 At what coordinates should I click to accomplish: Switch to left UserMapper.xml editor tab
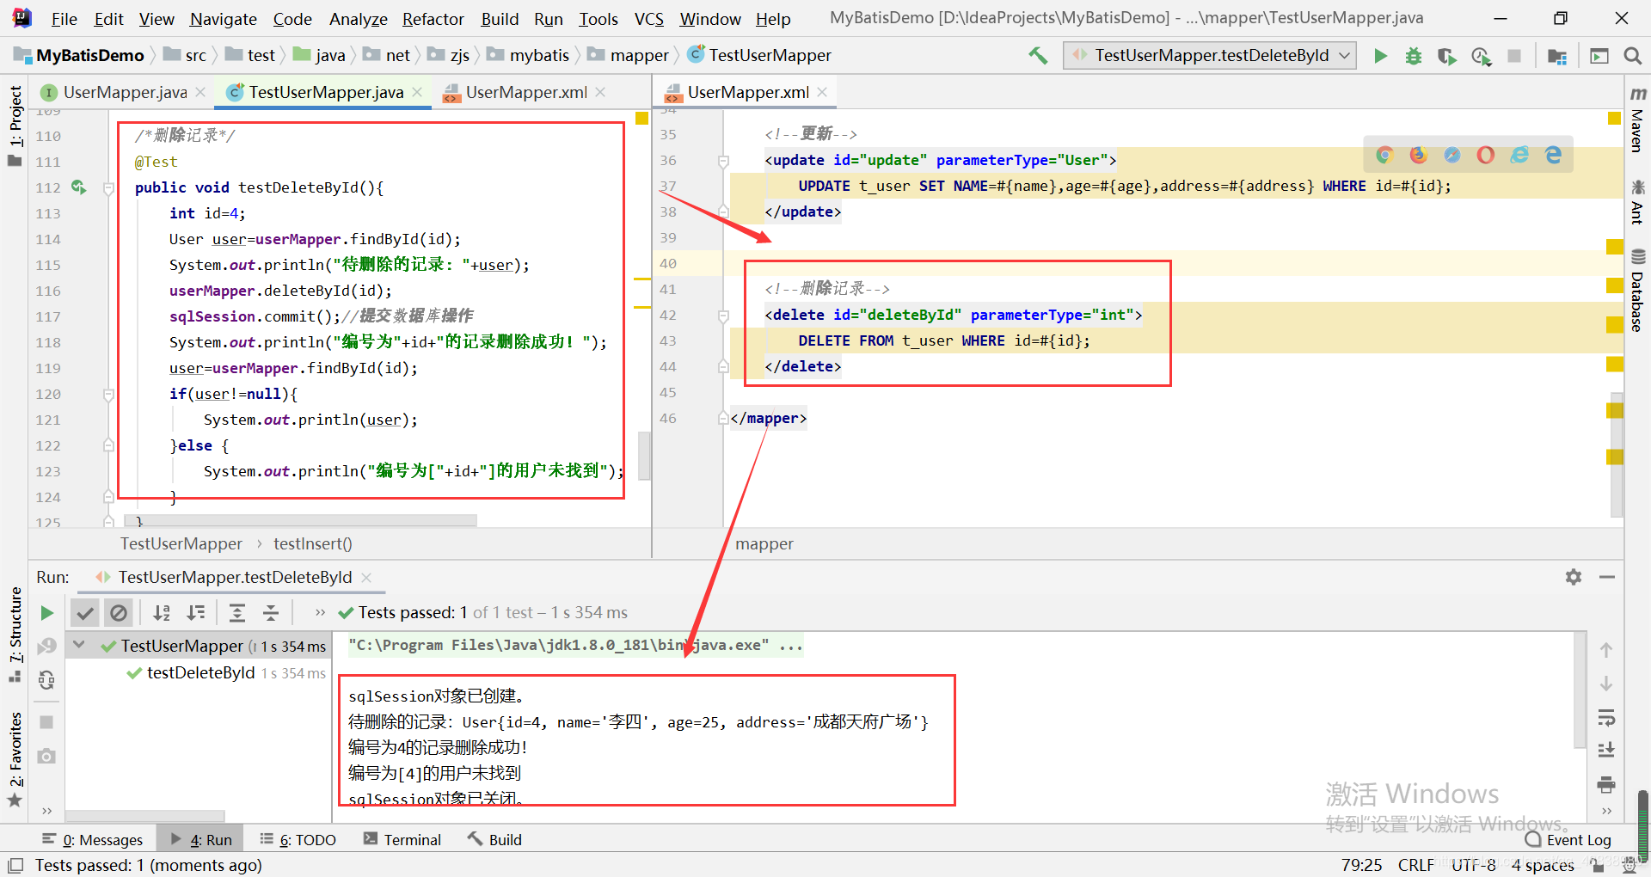(525, 92)
